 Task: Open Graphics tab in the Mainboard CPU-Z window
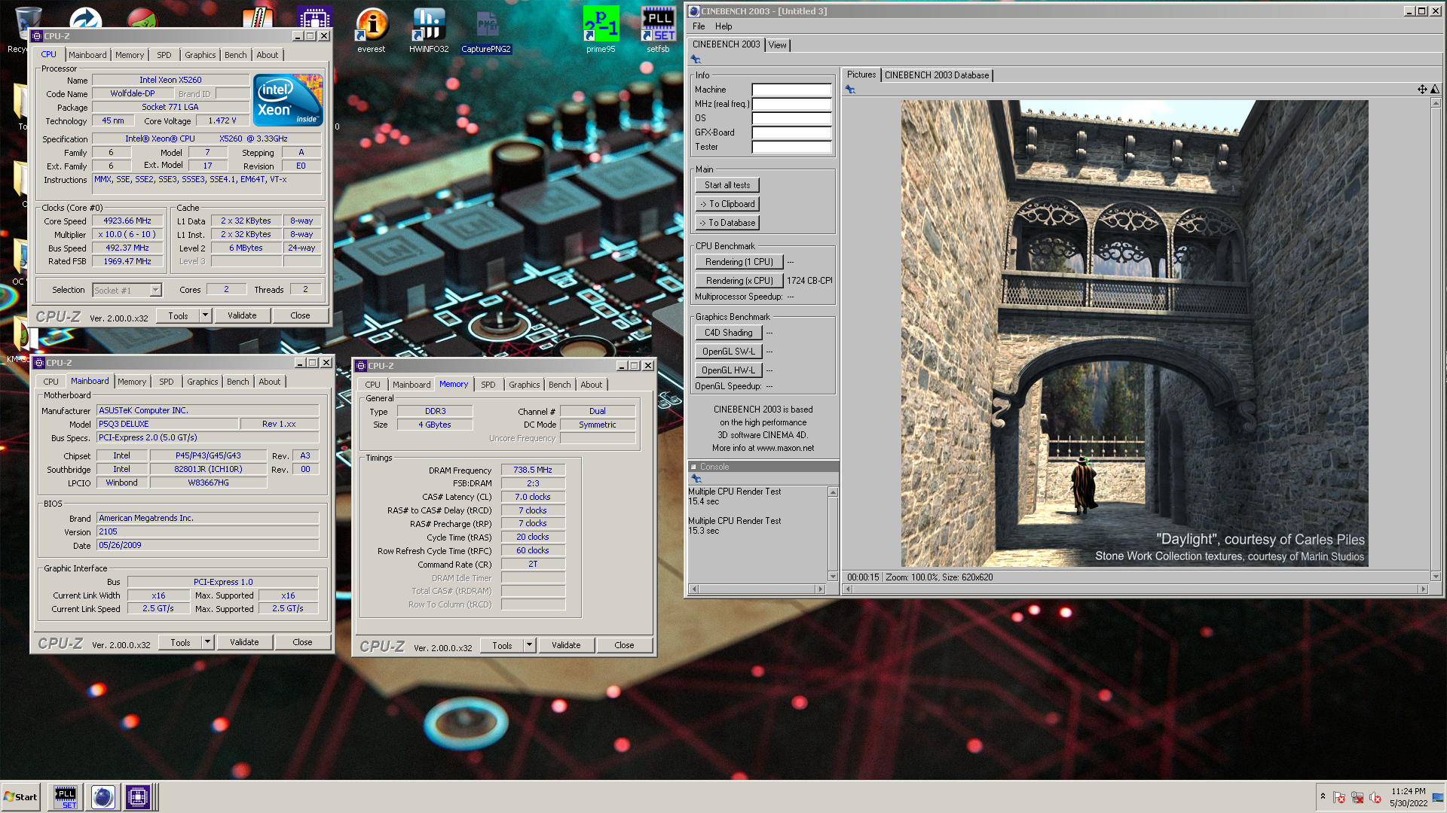coord(202,382)
